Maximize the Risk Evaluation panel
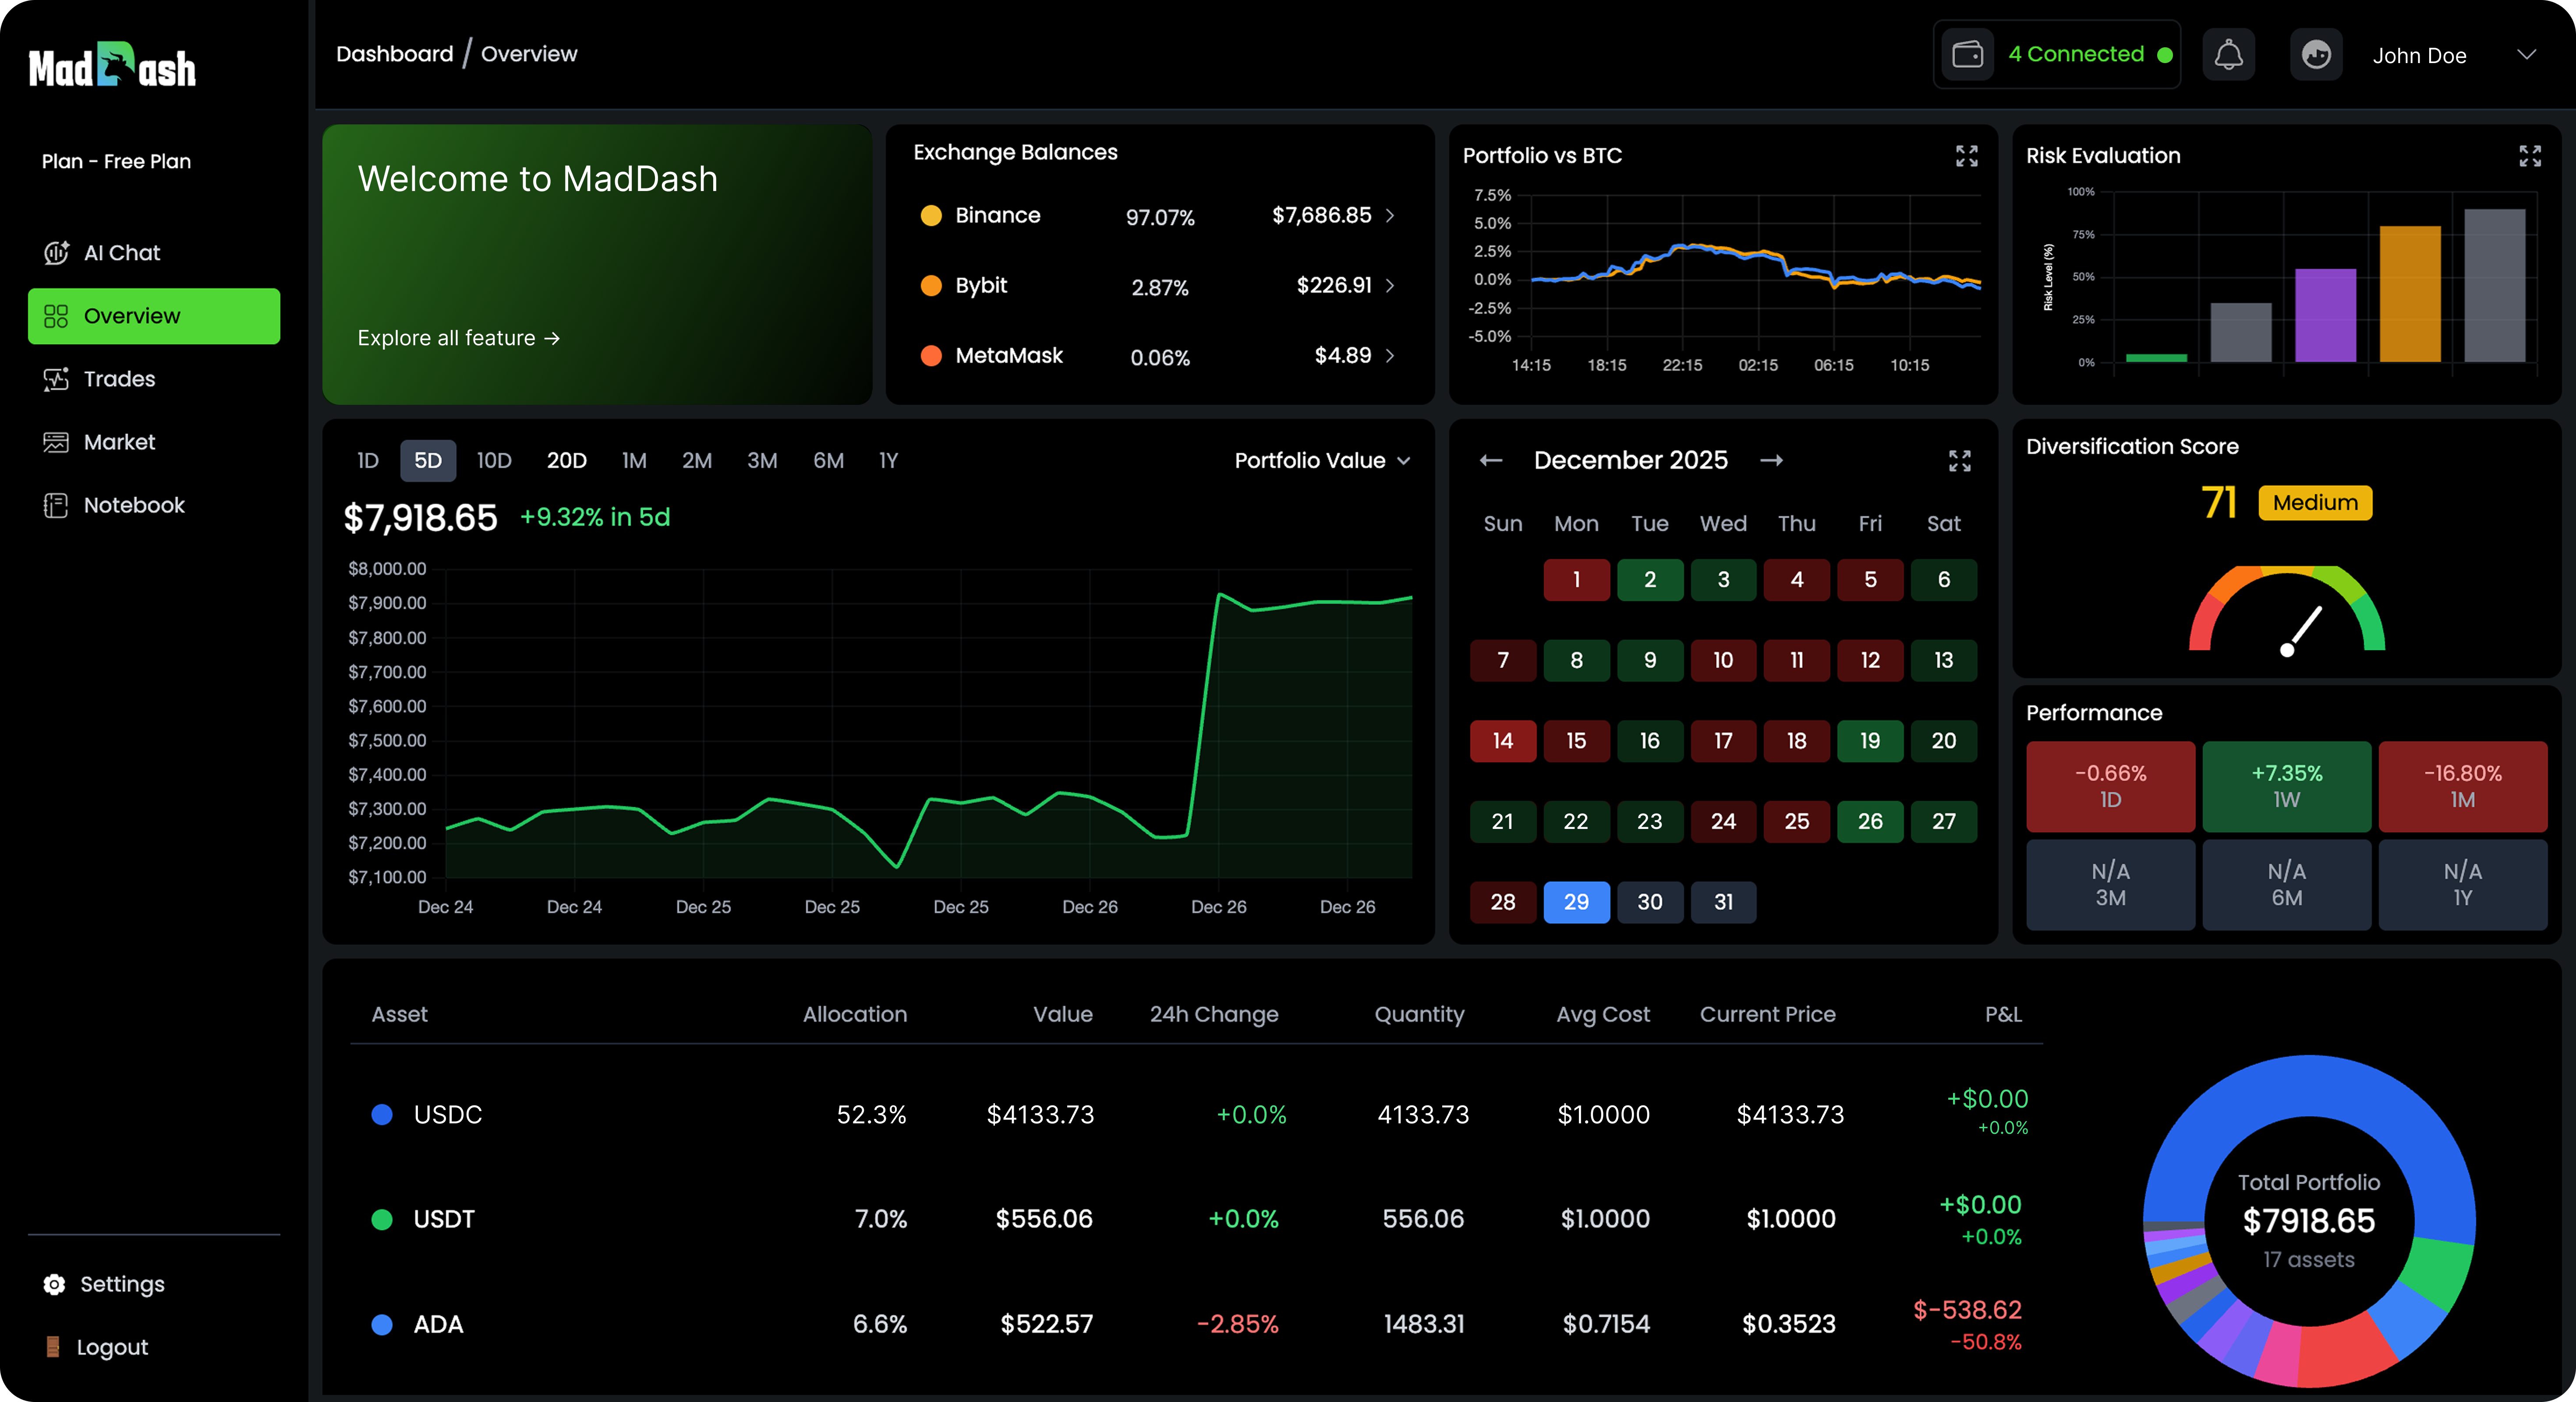 pyautogui.click(x=2530, y=156)
